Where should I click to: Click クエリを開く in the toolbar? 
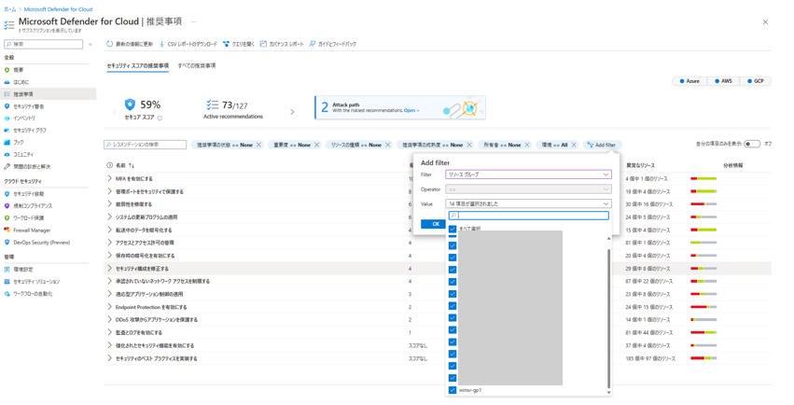click(x=239, y=44)
